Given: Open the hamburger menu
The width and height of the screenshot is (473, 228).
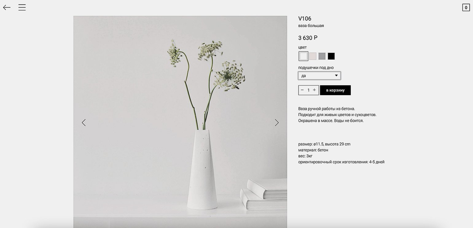Looking at the screenshot, I should pyautogui.click(x=22, y=8).
